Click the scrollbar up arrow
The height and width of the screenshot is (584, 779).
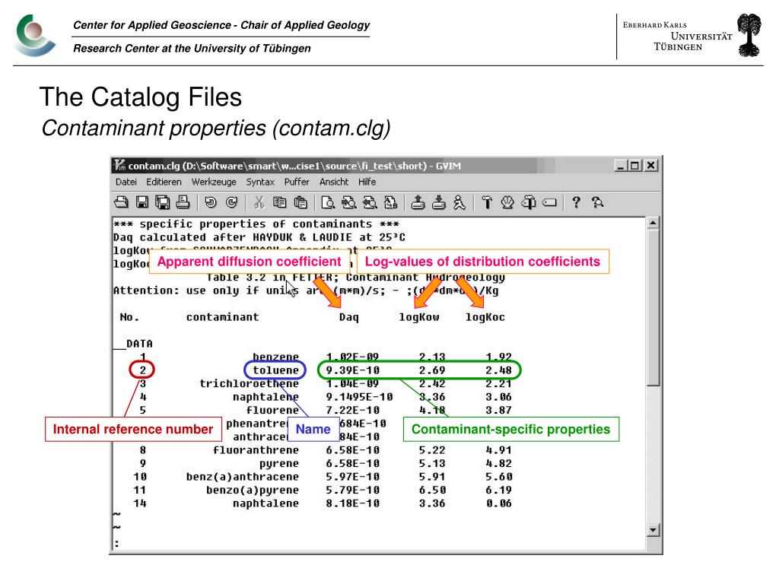pos(653,223)
